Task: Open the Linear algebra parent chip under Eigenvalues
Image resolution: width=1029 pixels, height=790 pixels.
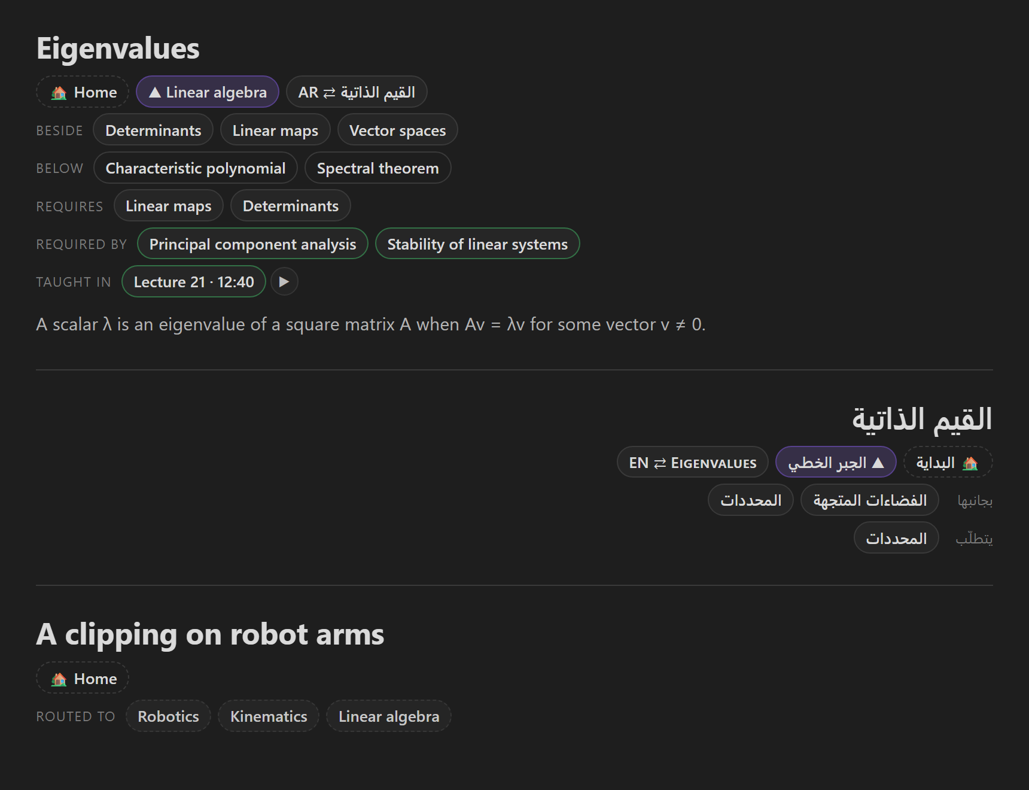Action: coord(208,92)
